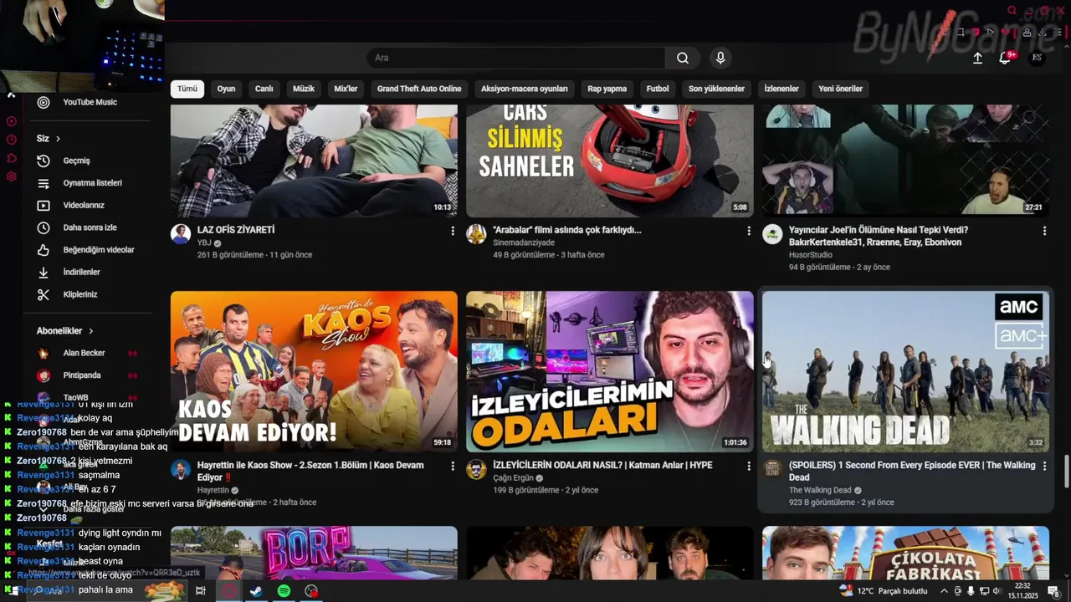Open the account avatar menu

pyautogui.click(x=1037, y=58)
